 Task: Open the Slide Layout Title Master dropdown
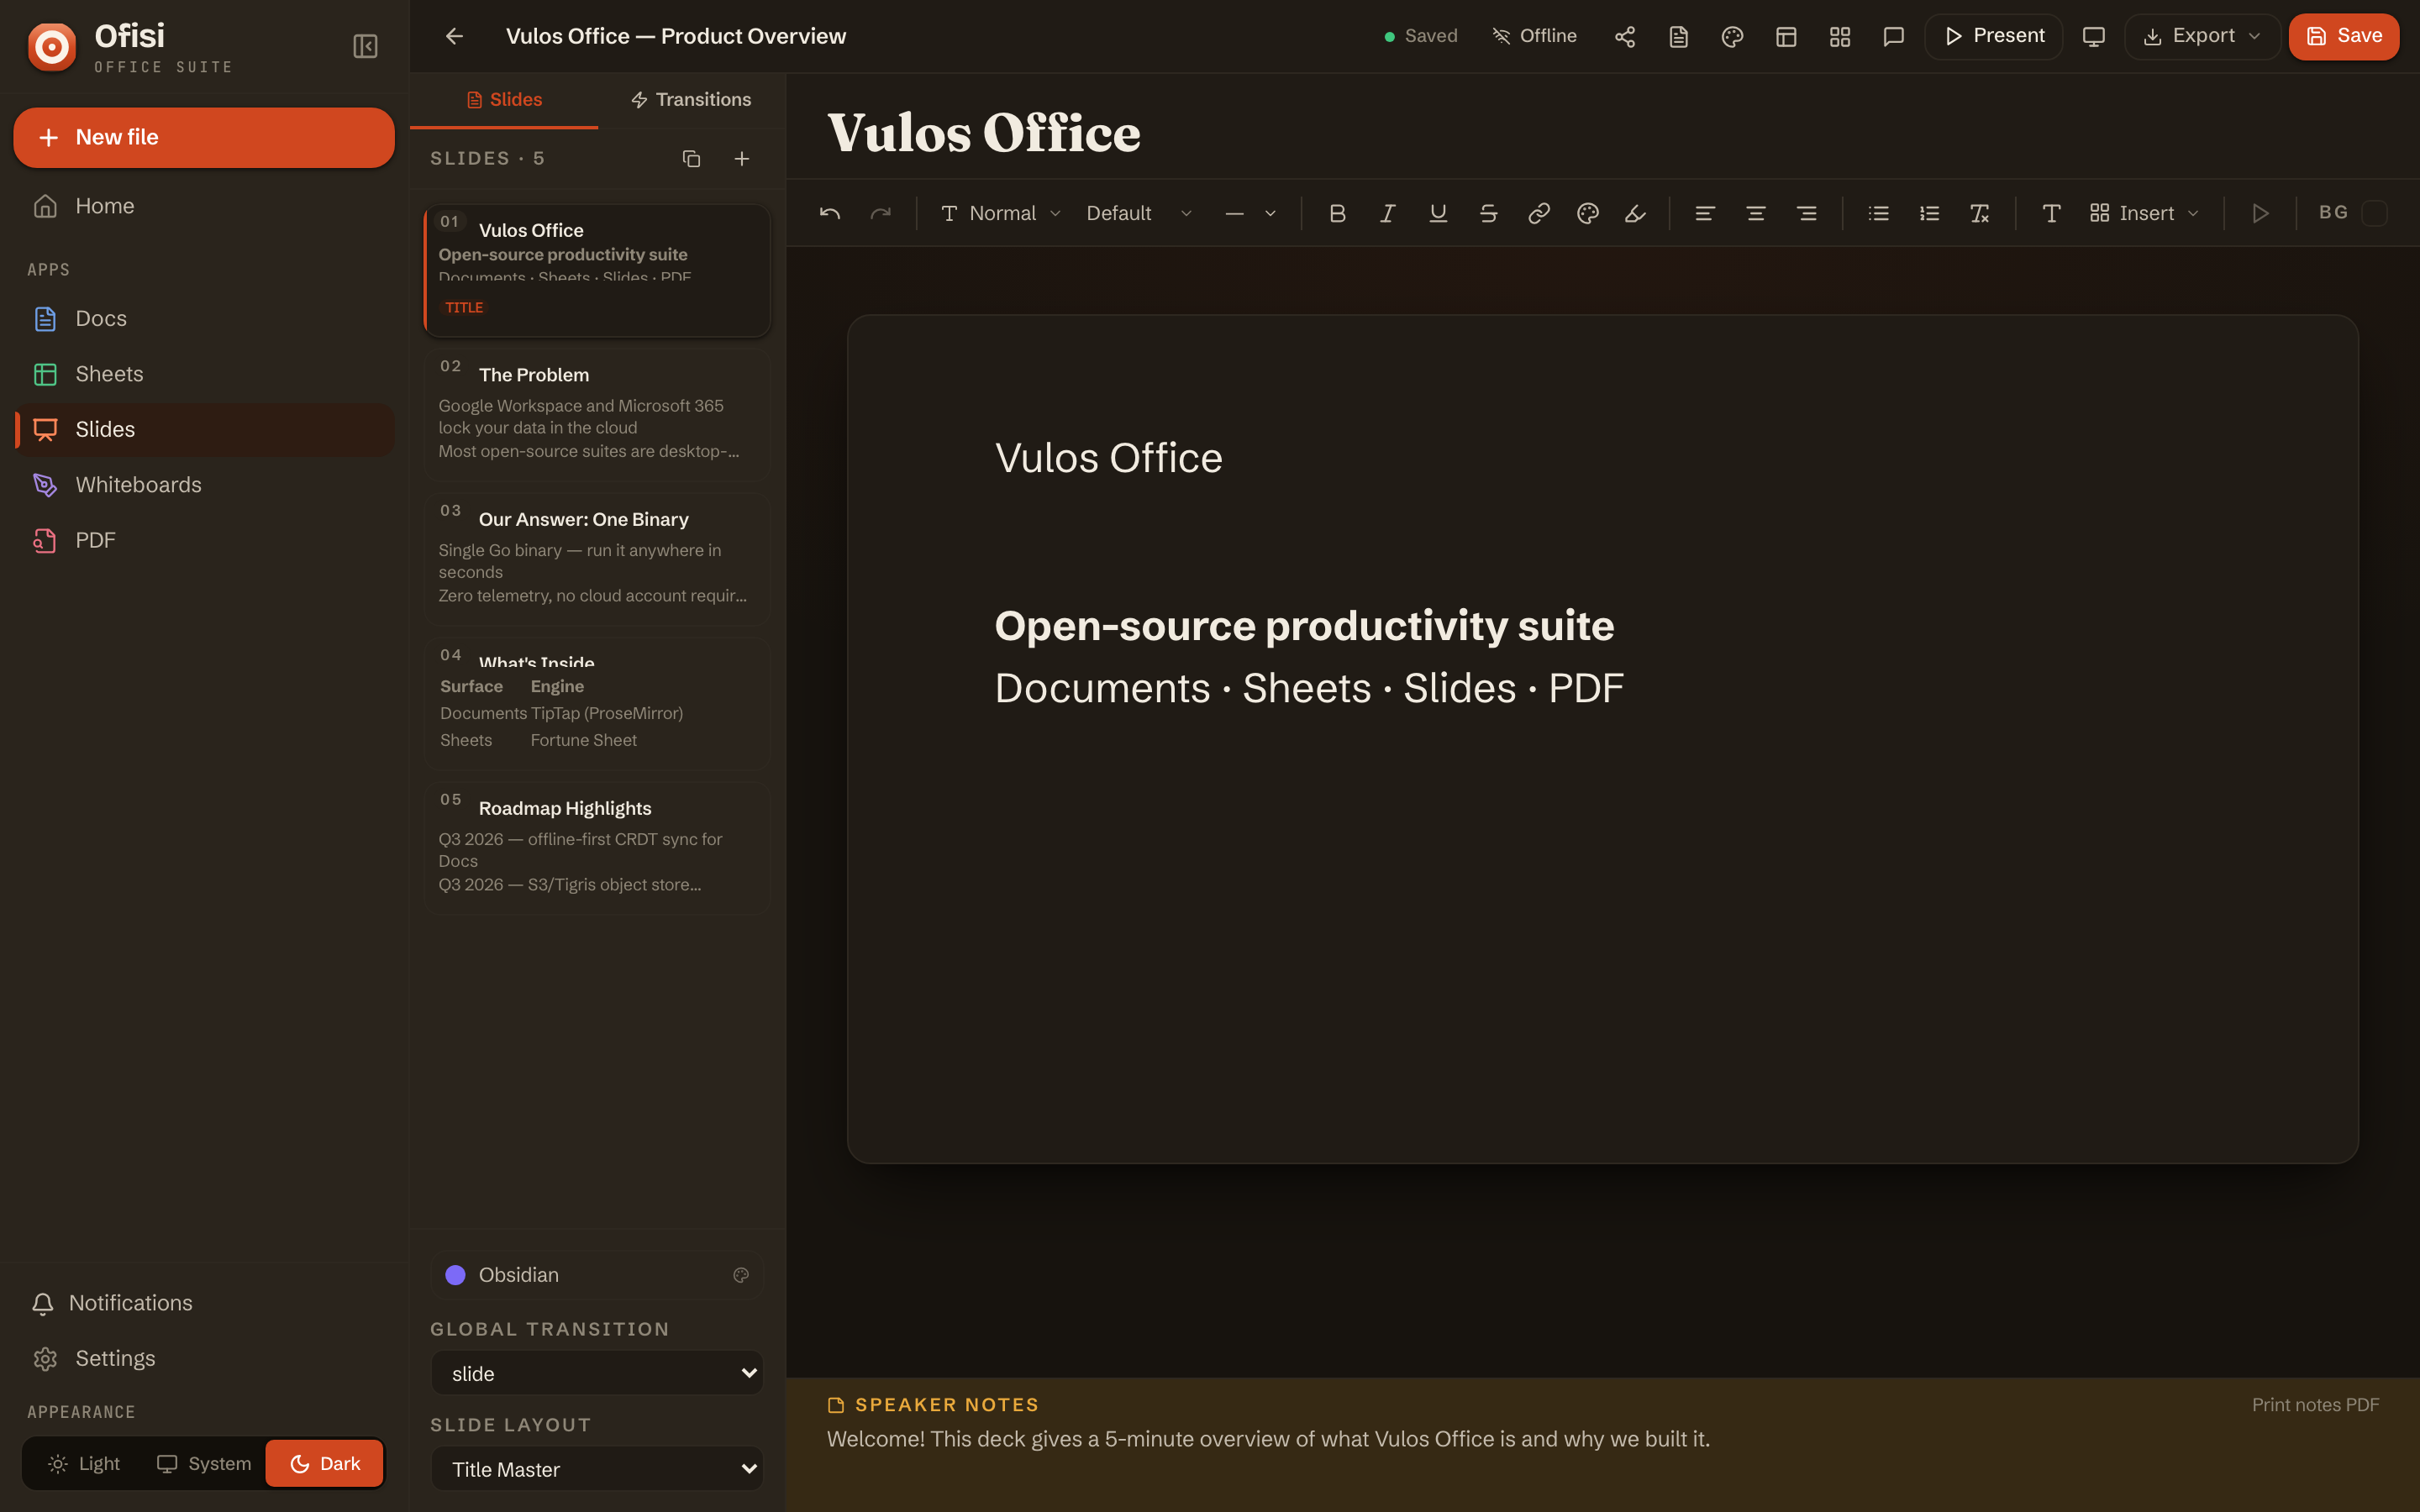(x=597, y=1469)
